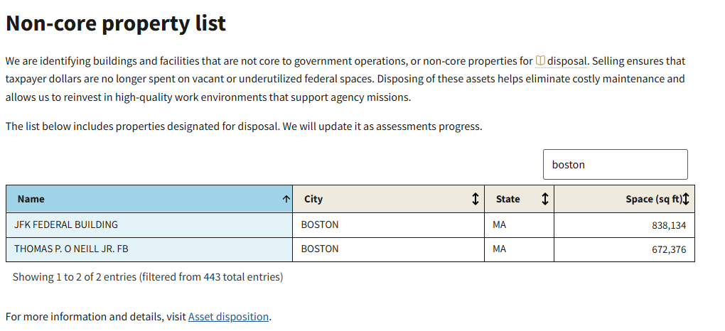Click the City column sort arrows icon
This screenshot has width=725, height=331.
pos(475,200)
